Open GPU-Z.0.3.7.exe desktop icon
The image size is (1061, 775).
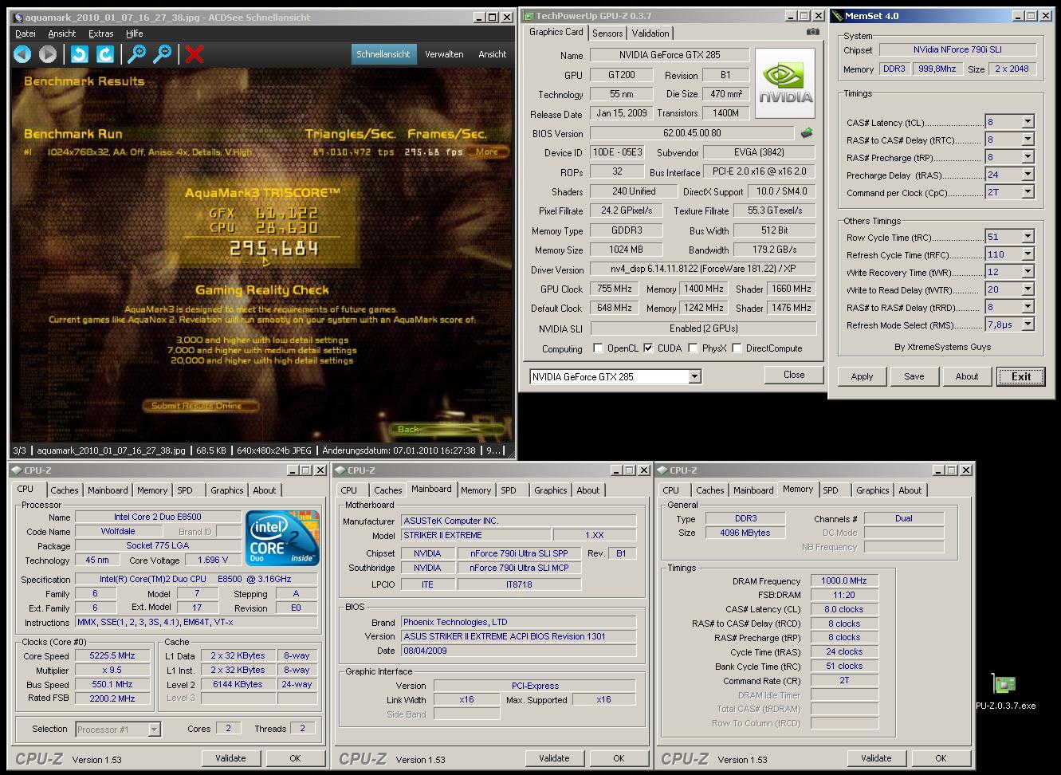pos(1004,691)
